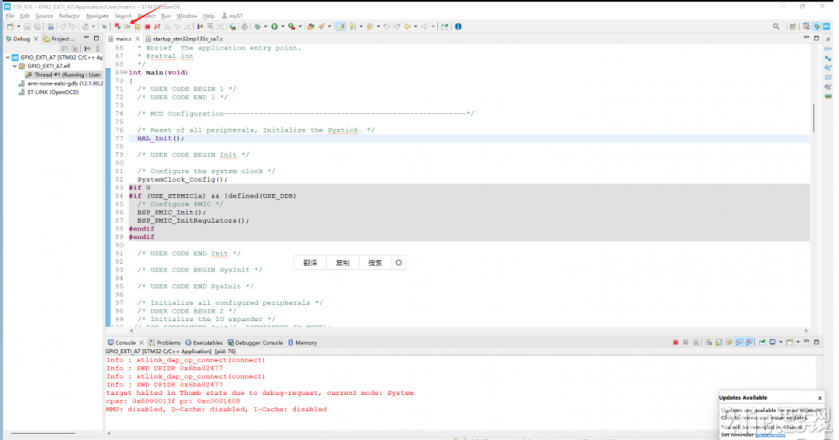This screenshot has width=839, height=440.
Task: Click Remove Launch icon in Console toolbar
Action: (685, 342)
